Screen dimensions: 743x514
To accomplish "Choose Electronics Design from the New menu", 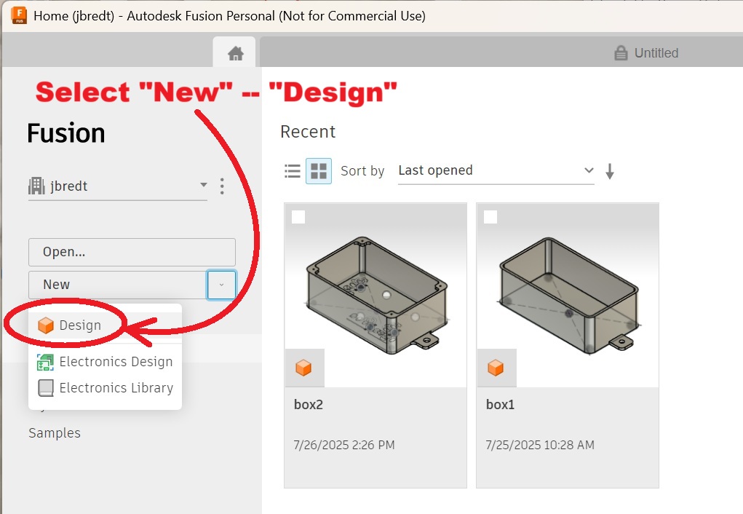I will click(115, 362).
